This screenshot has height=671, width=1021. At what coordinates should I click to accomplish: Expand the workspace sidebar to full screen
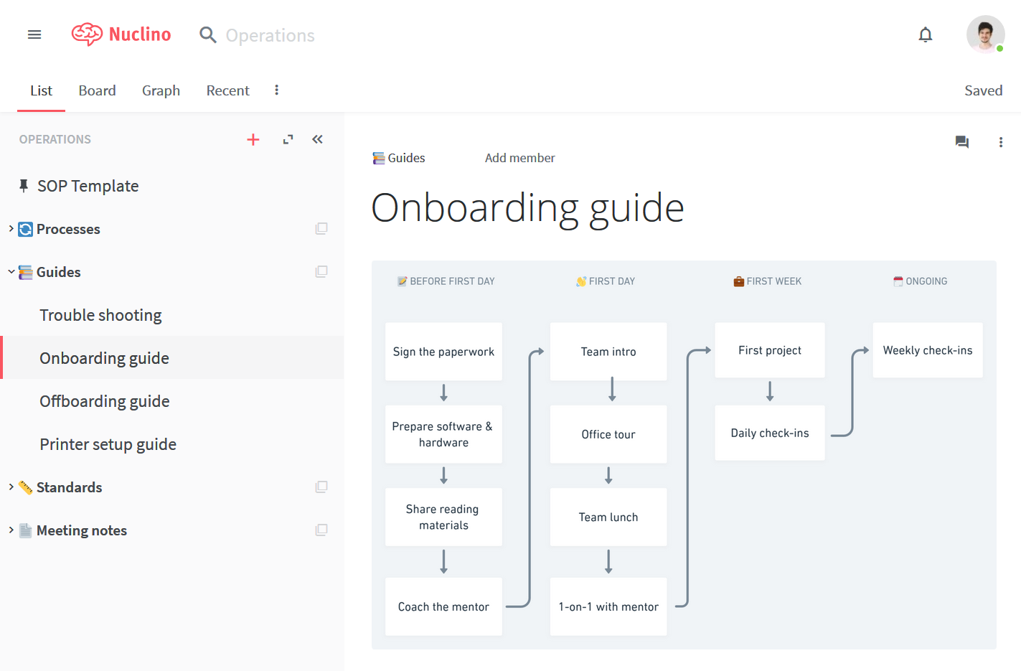point(287,139)
